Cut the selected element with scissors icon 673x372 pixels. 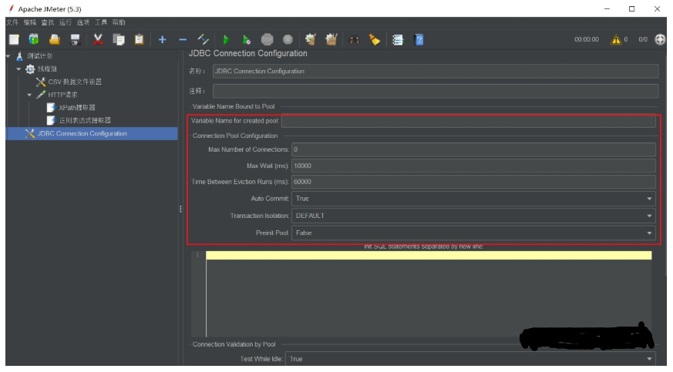click(98, 40)
